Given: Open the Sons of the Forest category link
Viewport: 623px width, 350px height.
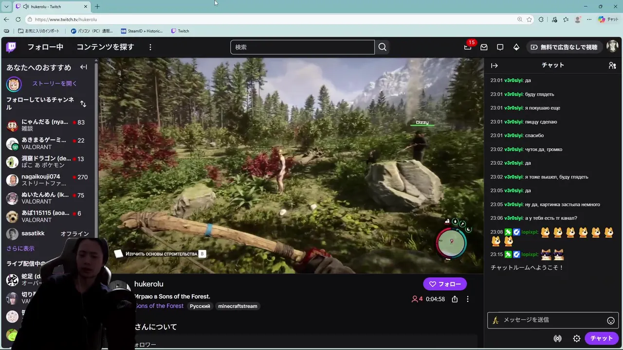Looking at the screenshot, I should (160, 306).
